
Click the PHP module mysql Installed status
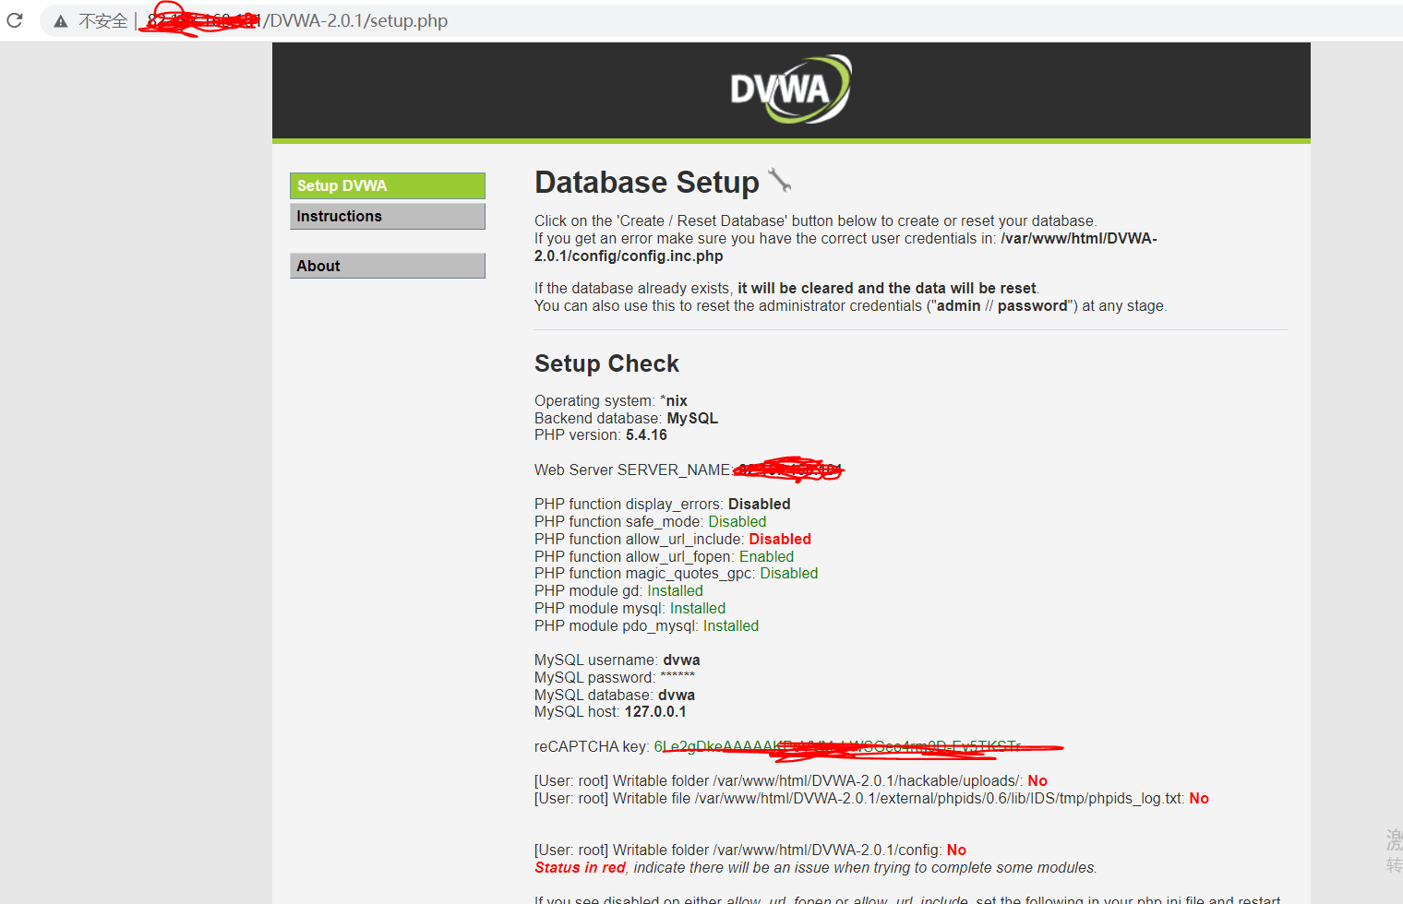(698, 609)
